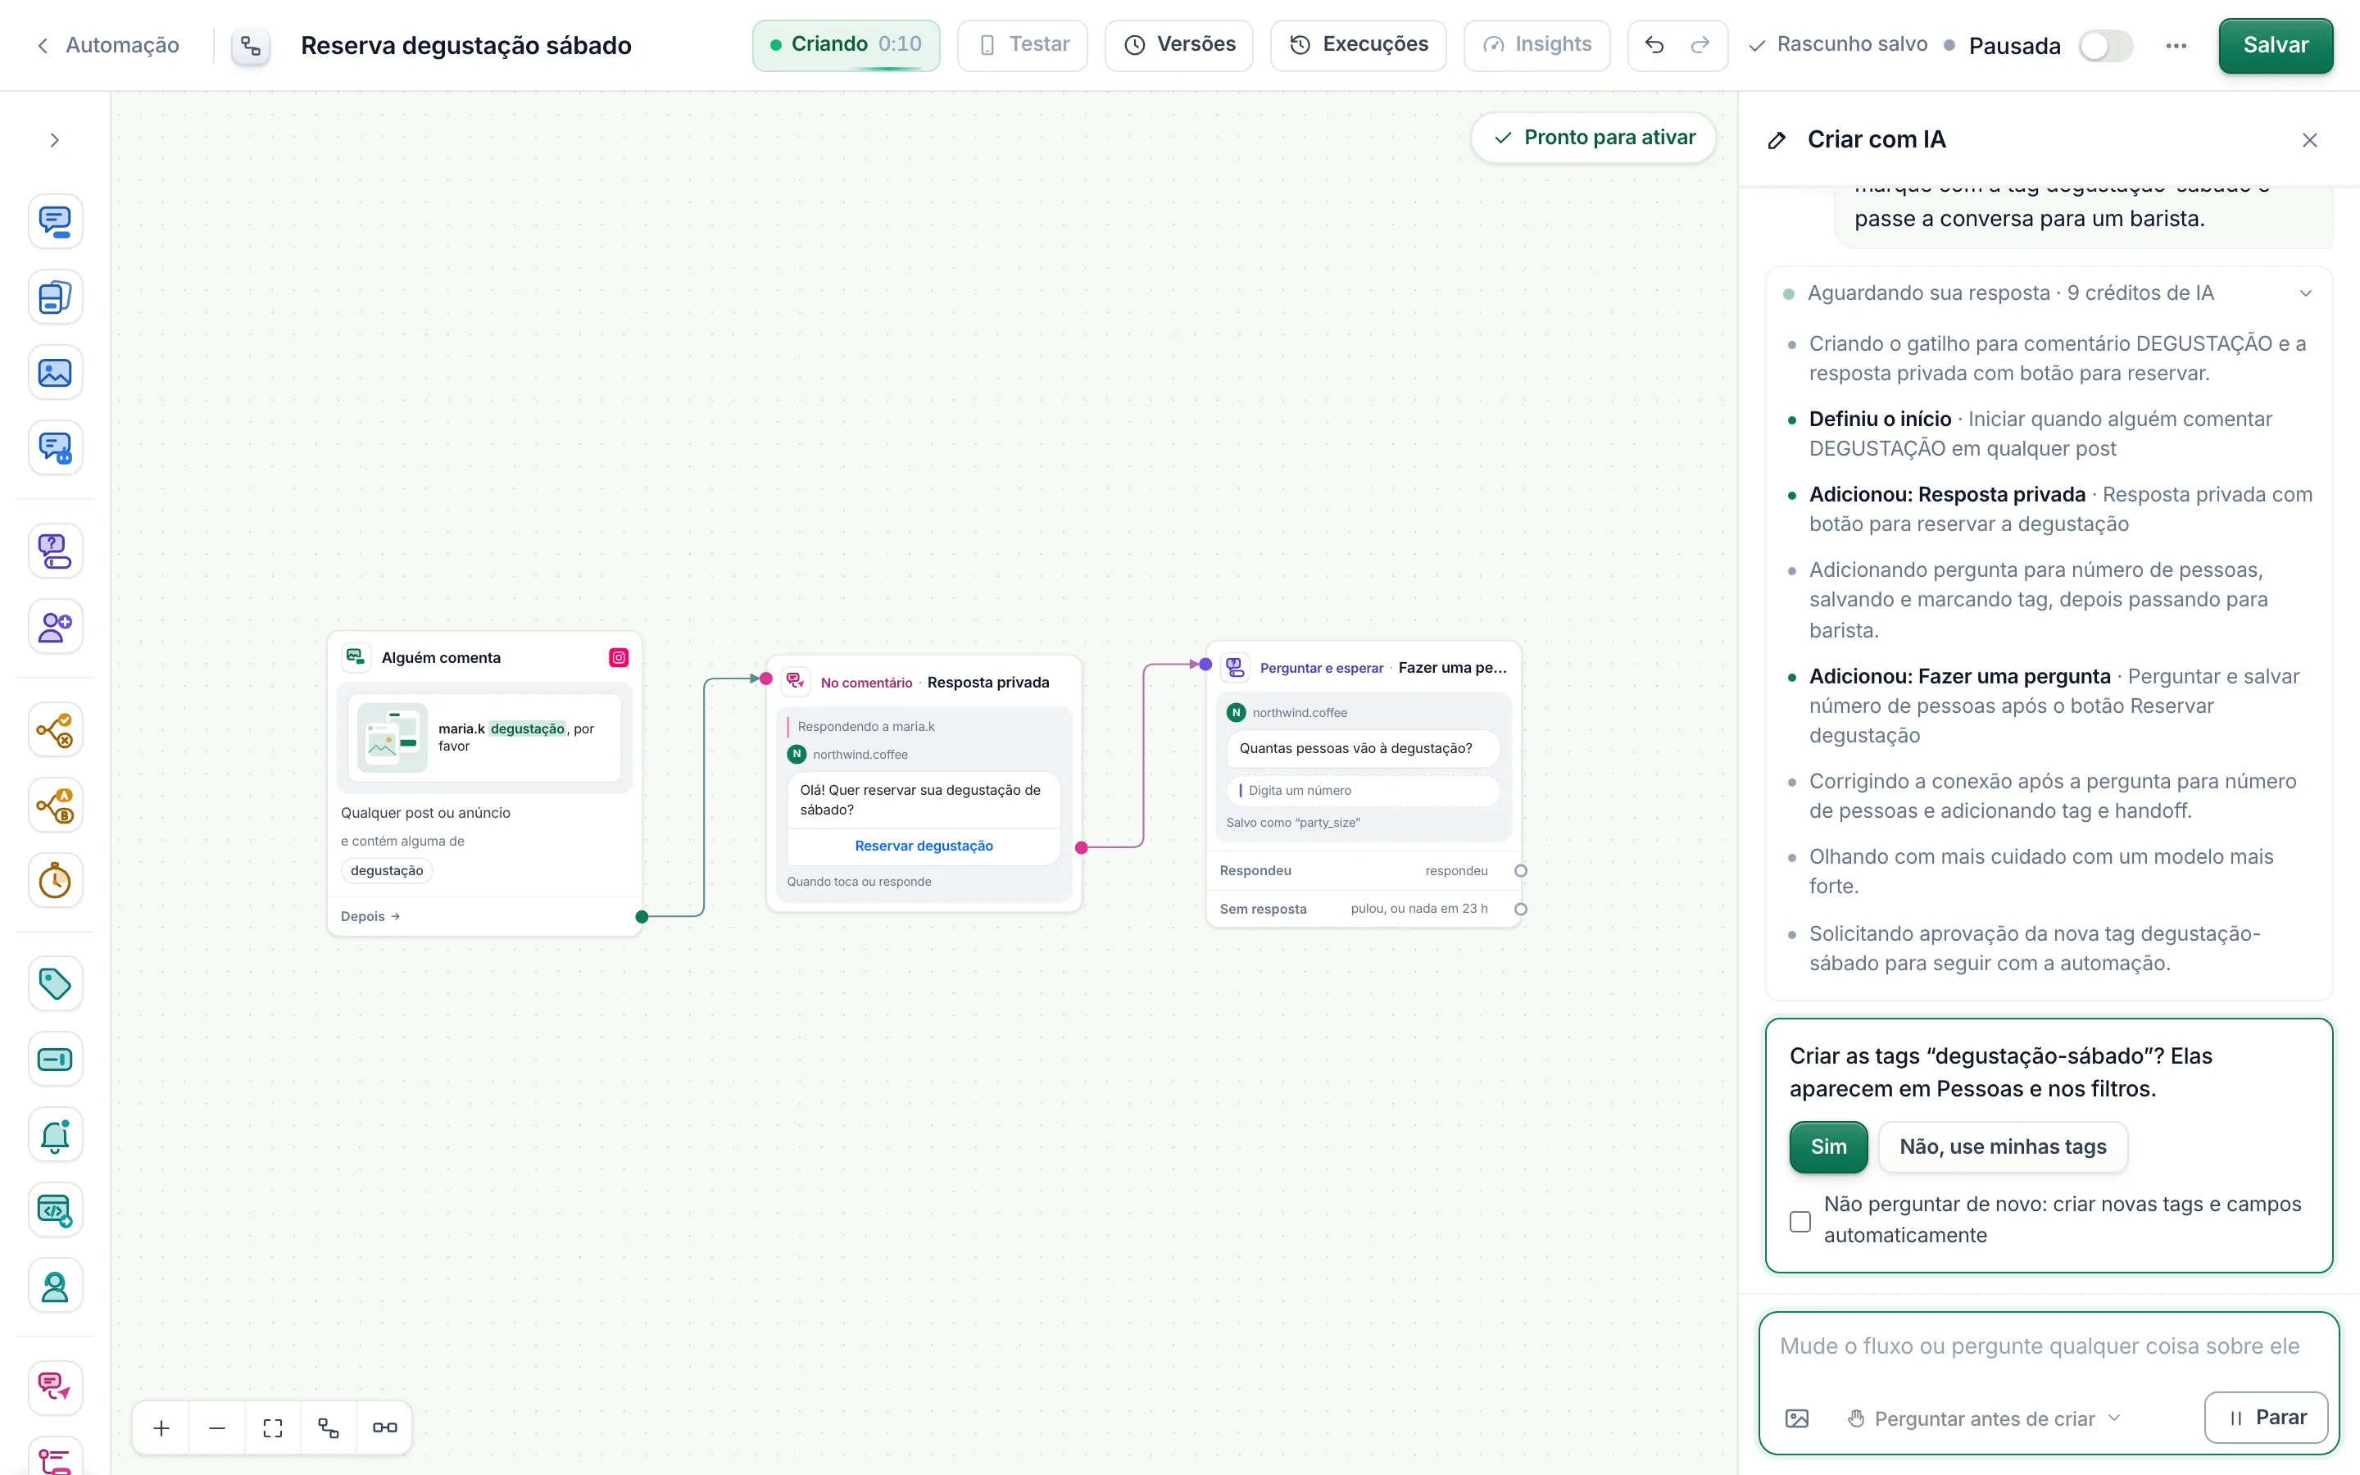Close the Criar com IA panel
Viewport: 2360px width, 1475px height.
pos(2309,140)
